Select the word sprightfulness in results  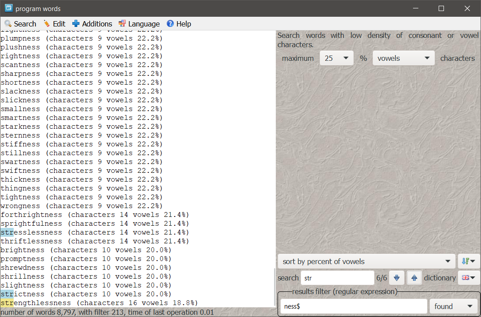(x=31, y=224)
